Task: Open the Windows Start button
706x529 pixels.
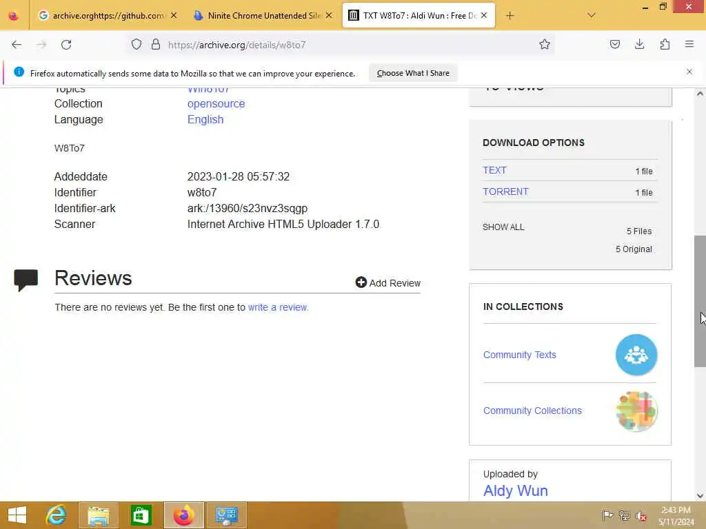Action: click(17, 515)
